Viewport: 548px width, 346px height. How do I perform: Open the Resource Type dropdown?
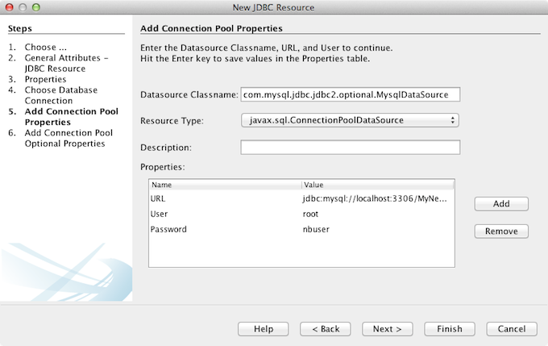(x=350, y=120)
